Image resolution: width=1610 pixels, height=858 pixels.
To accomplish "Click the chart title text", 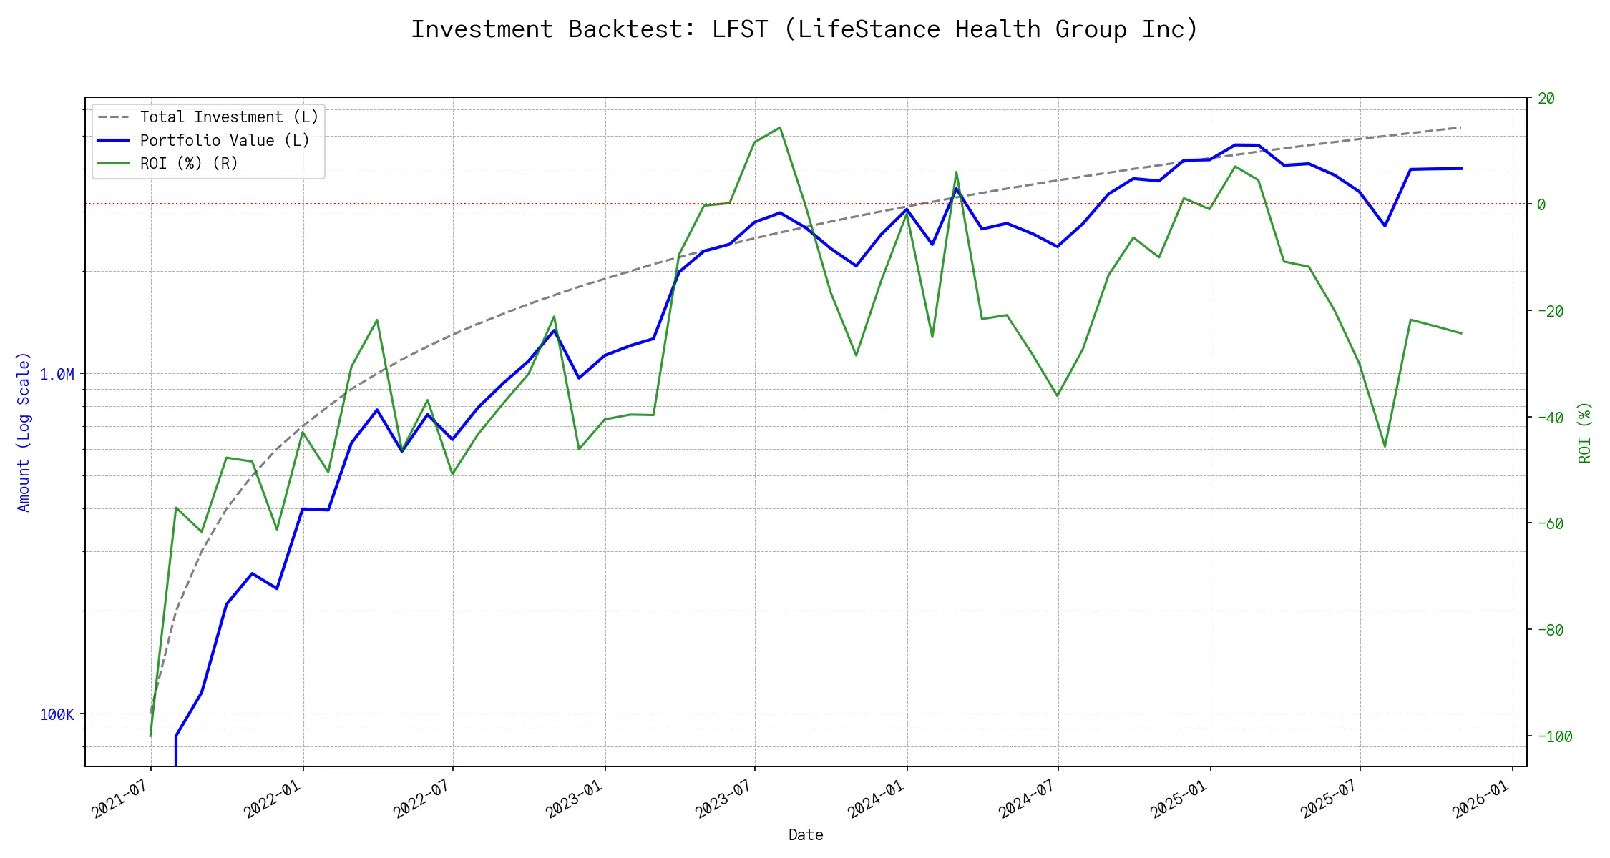I will [804, 29].
